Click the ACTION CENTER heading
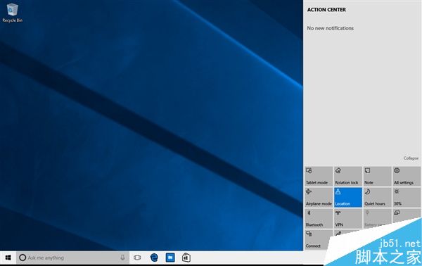Viewport: 422px width, 266px height. coord(326,10)
